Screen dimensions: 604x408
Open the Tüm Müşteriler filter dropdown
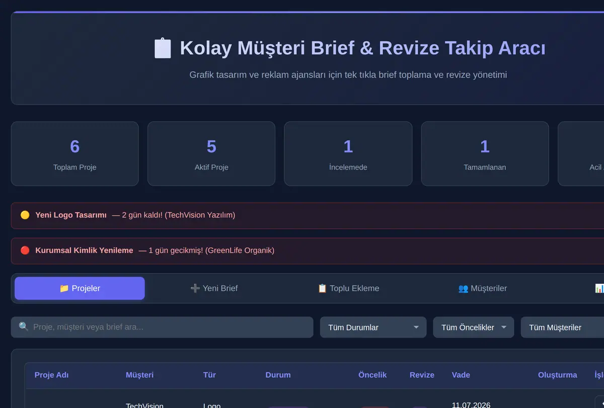click(x=562, y=327)
